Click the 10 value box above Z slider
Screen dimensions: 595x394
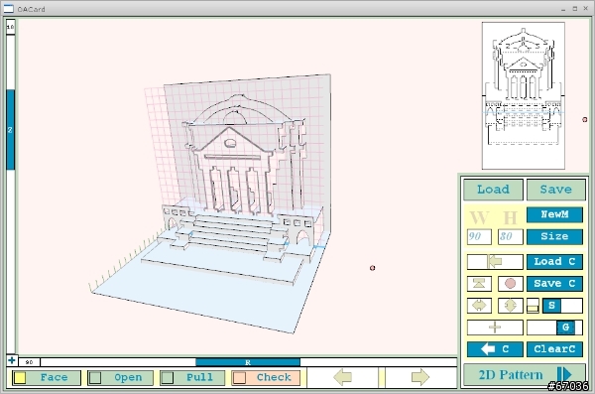10,27
